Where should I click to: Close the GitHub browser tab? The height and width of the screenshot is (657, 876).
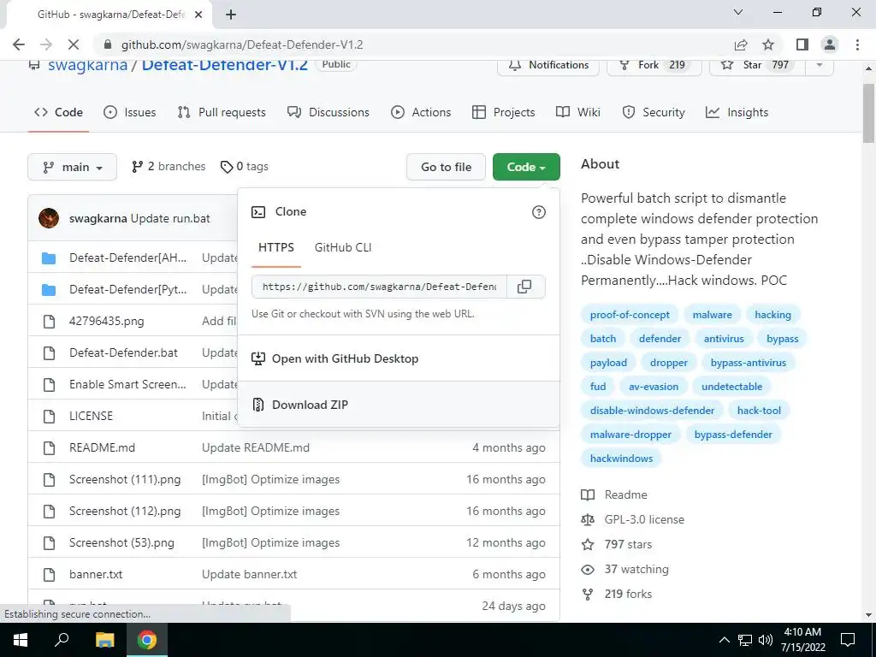coord(198,15)
